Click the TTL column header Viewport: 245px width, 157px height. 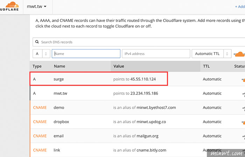pos(206,66)
